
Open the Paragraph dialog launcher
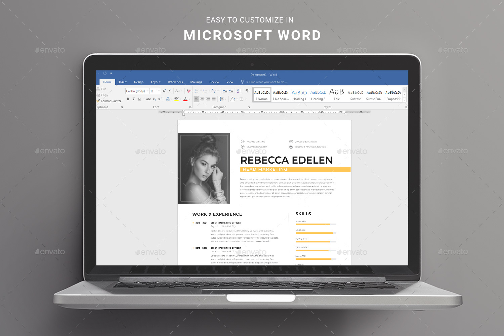pos(249,107)
